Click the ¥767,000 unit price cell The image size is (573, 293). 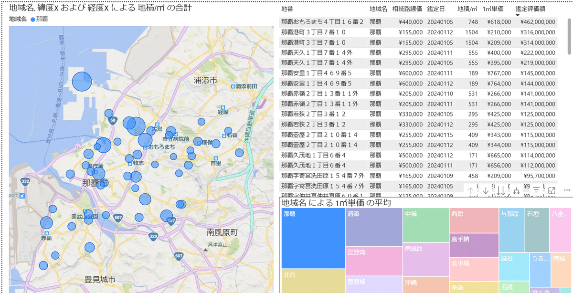click(x=497, y=73)
